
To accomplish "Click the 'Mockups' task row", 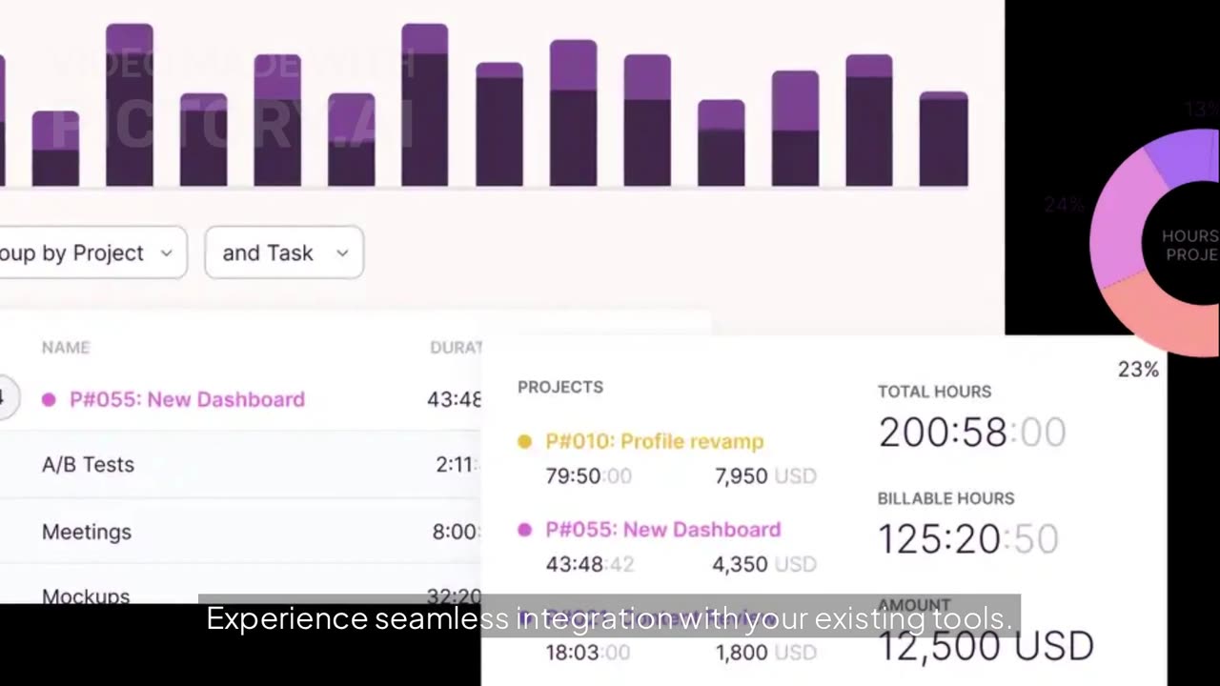I will click(x=240, y=585).
